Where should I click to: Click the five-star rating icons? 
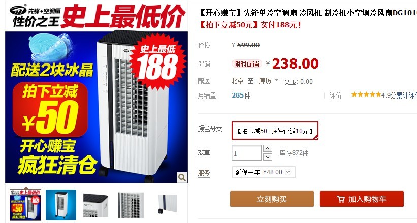[366, 94]
